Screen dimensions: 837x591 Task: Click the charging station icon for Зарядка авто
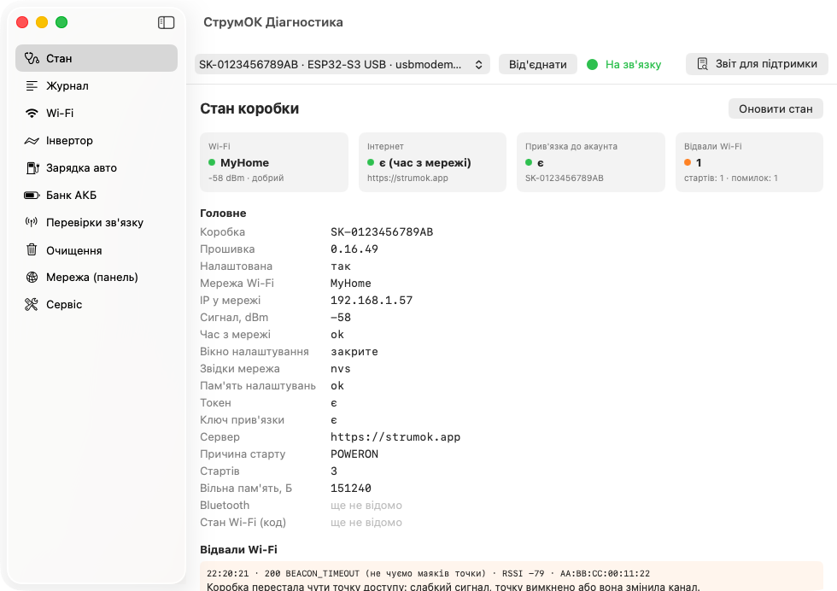32,167
